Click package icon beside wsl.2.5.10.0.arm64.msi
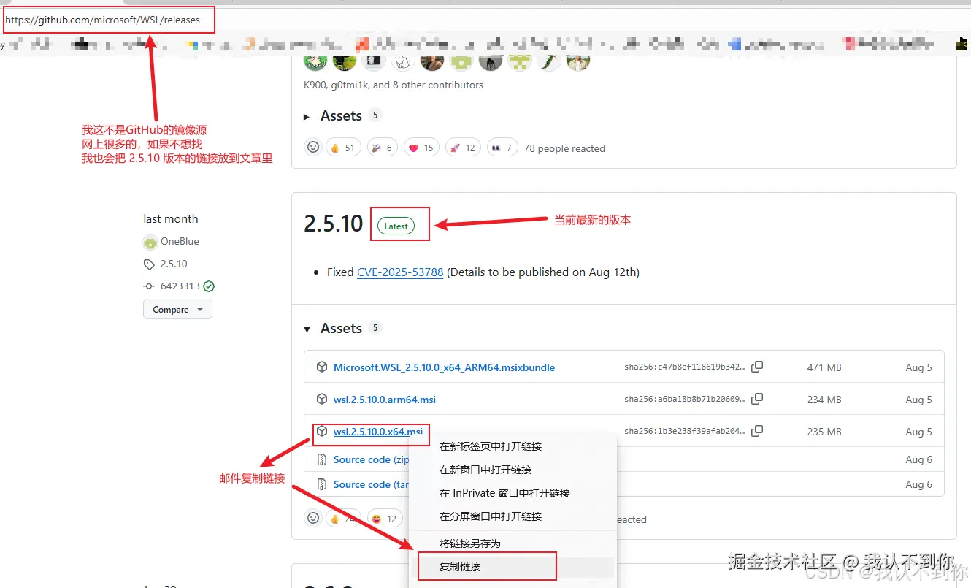Viewport: 971px width, 588px height. coord(321,399)
